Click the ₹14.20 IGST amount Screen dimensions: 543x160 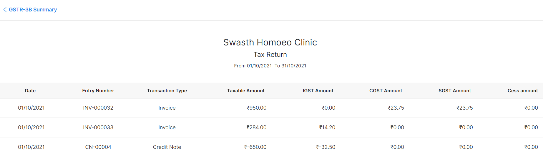(x=327, y=127)
